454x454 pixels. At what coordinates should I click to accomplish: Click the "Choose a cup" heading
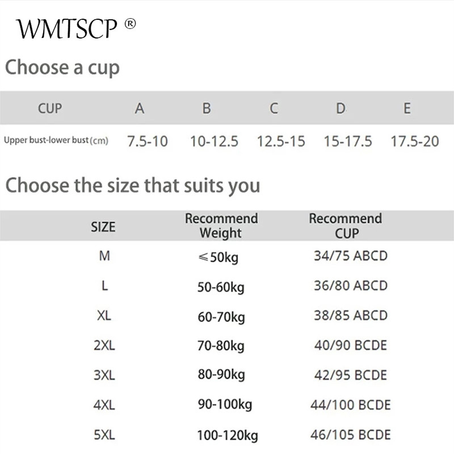click(62, 68)
